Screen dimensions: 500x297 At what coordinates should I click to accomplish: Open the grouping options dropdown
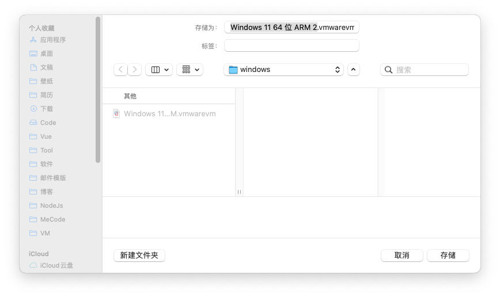[190, 70]
